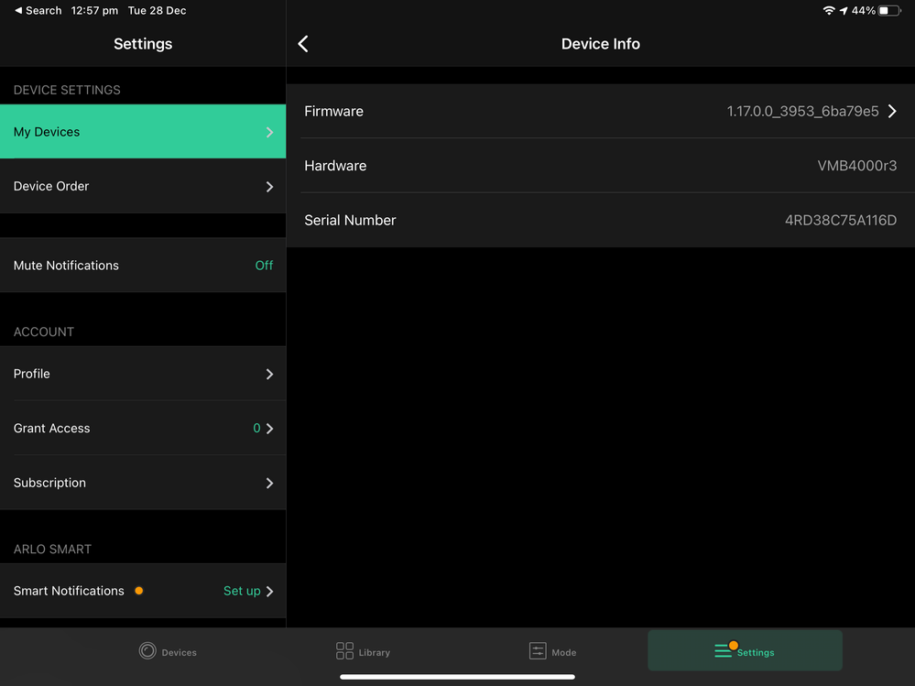Tap the 12:57 pm clock in status bar
This screenshot has height=686, width=915.
(x=94, y=10)
